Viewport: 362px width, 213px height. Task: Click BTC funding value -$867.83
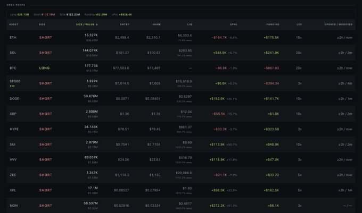(271, 68)
